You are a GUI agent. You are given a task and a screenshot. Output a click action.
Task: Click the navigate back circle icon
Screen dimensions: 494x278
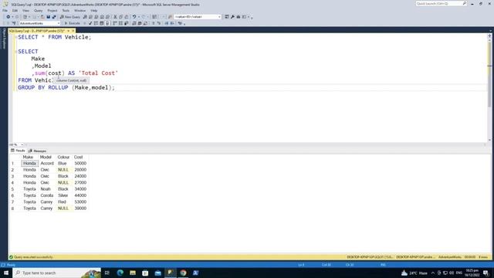tap(8, 17)
